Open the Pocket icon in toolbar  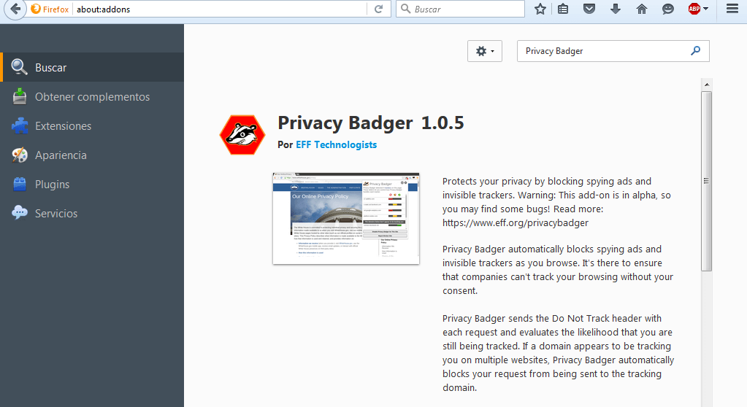point(589,9)
